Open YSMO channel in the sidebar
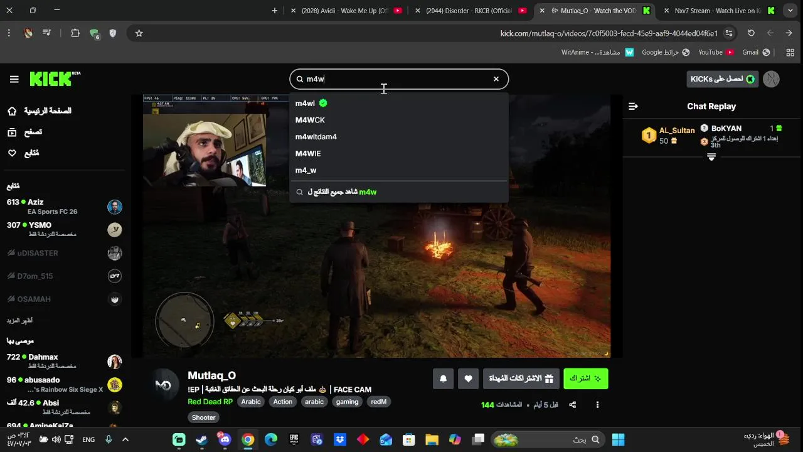The image size is (803, 452). [x=64, y=230]
